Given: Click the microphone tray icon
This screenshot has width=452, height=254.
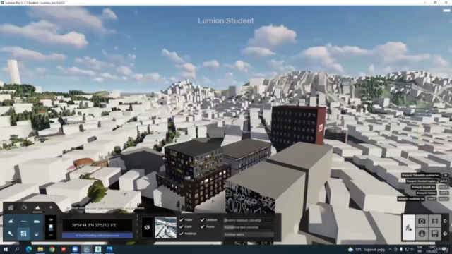Looking at the screenshot, I should point(401,249).
